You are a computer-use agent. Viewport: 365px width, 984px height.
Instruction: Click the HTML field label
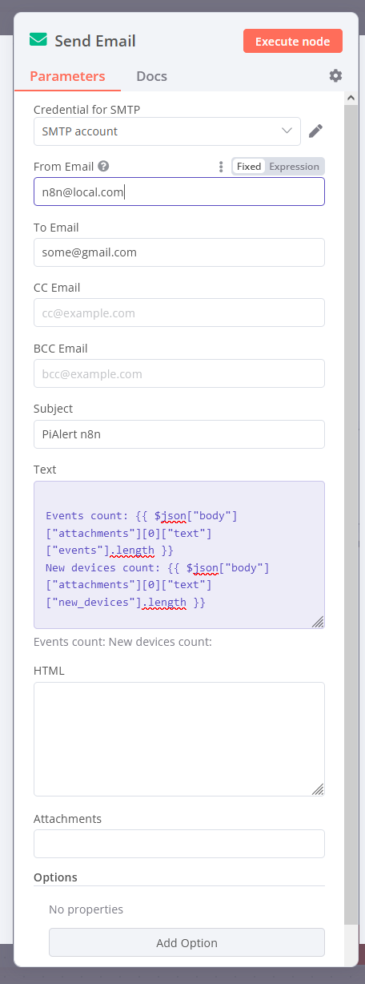pos(49,671)
